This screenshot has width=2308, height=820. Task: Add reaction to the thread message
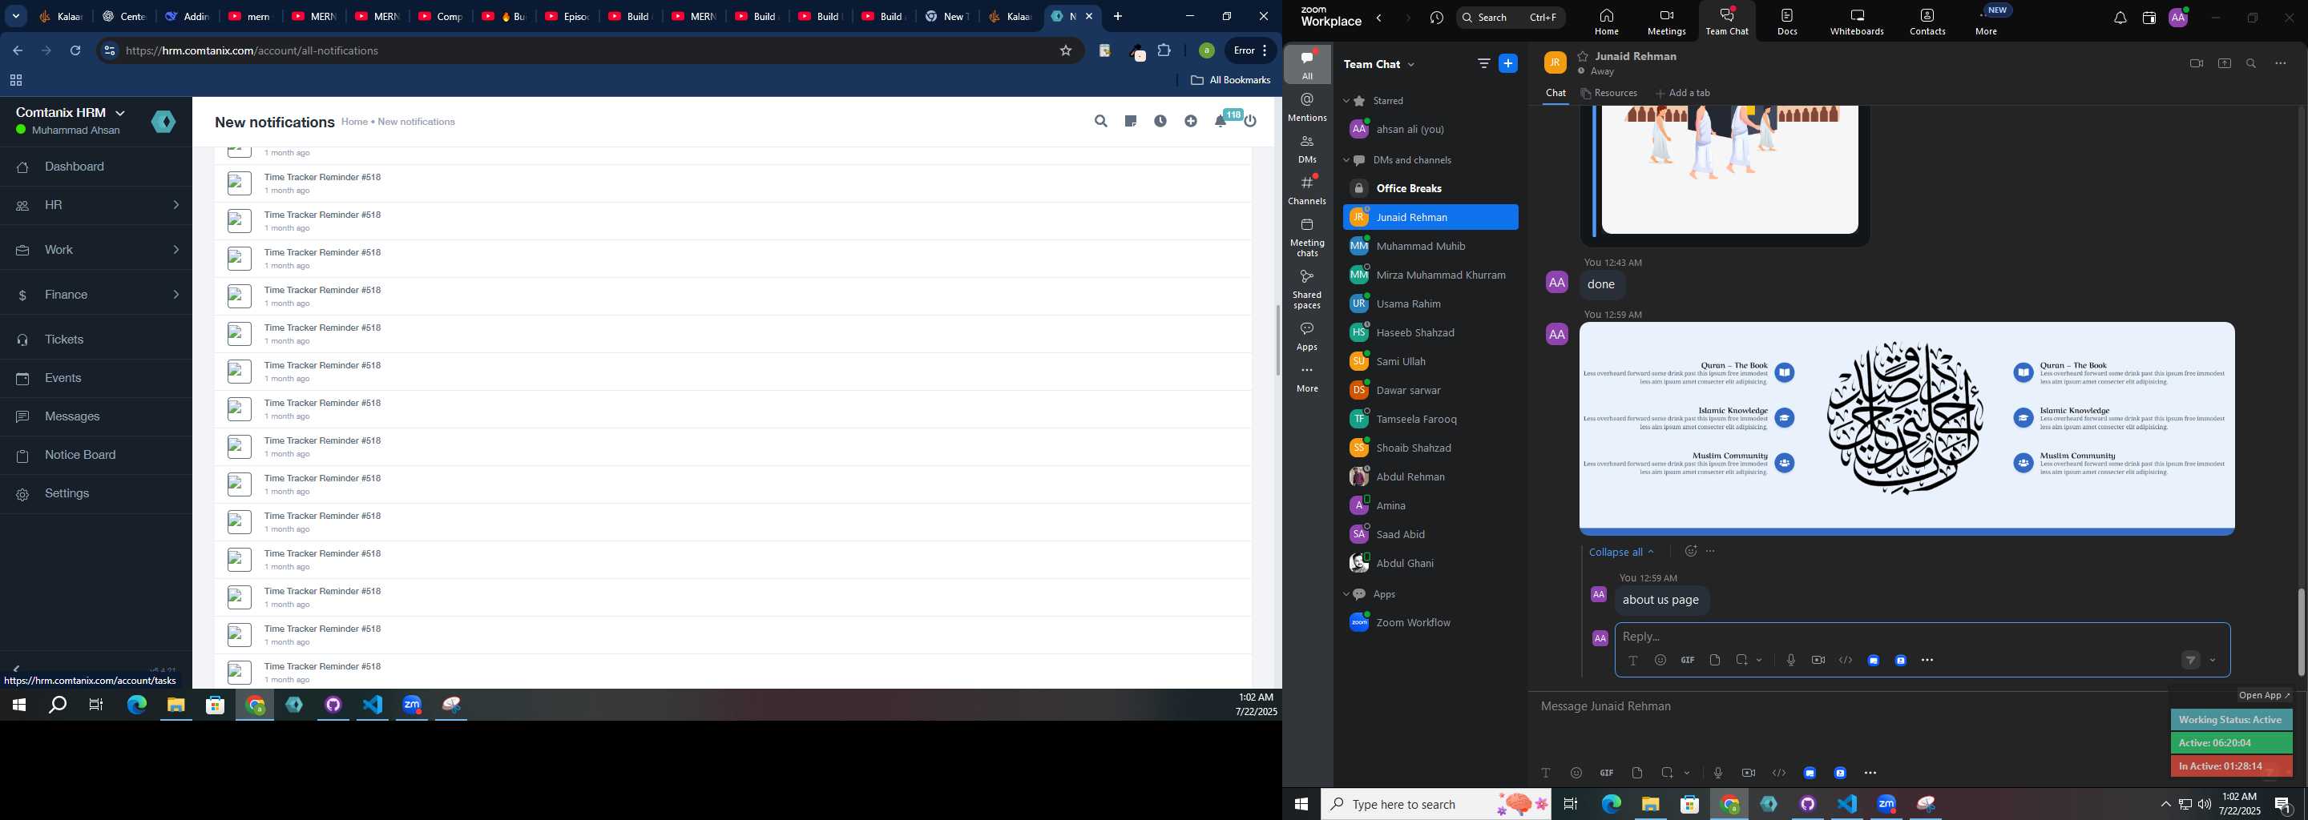1690,552
